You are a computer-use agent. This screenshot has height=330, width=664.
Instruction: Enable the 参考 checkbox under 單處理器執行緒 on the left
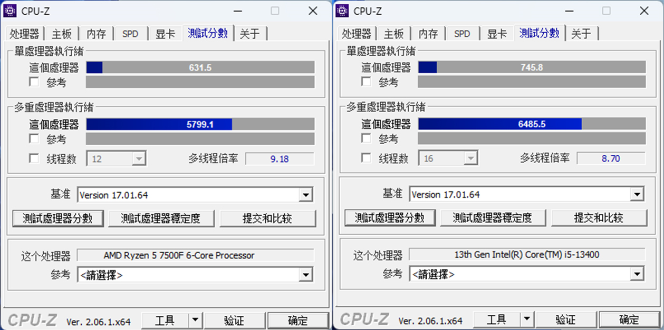pos(34,82)
